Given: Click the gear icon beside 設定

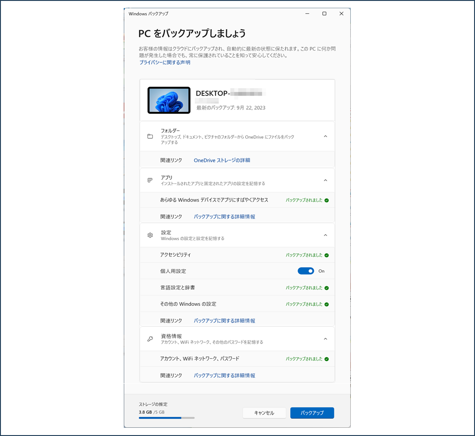Looking at the screenshot, I should tap(150, 235).
